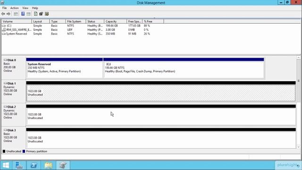Click the window icon in title bar

click(x=2, y=2)
